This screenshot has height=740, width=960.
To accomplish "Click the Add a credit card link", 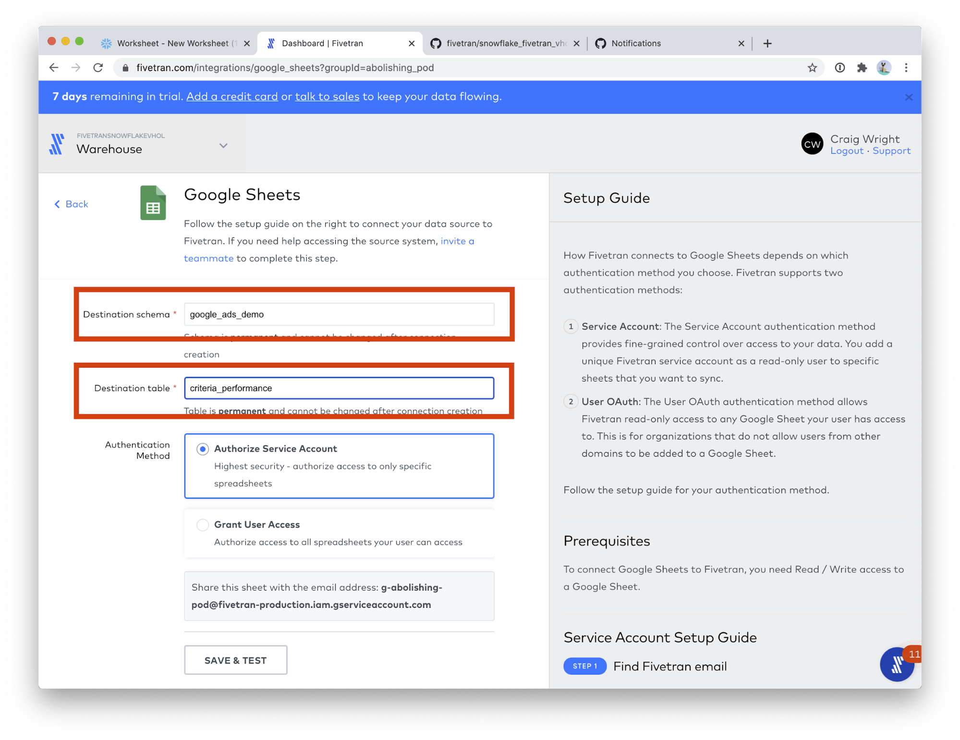I will point(232,97).
